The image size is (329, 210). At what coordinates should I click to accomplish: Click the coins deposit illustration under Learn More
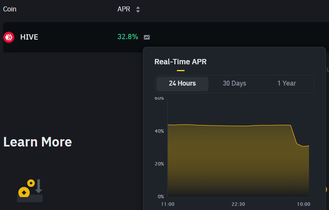pyautogui.click(x=30, y=191)
